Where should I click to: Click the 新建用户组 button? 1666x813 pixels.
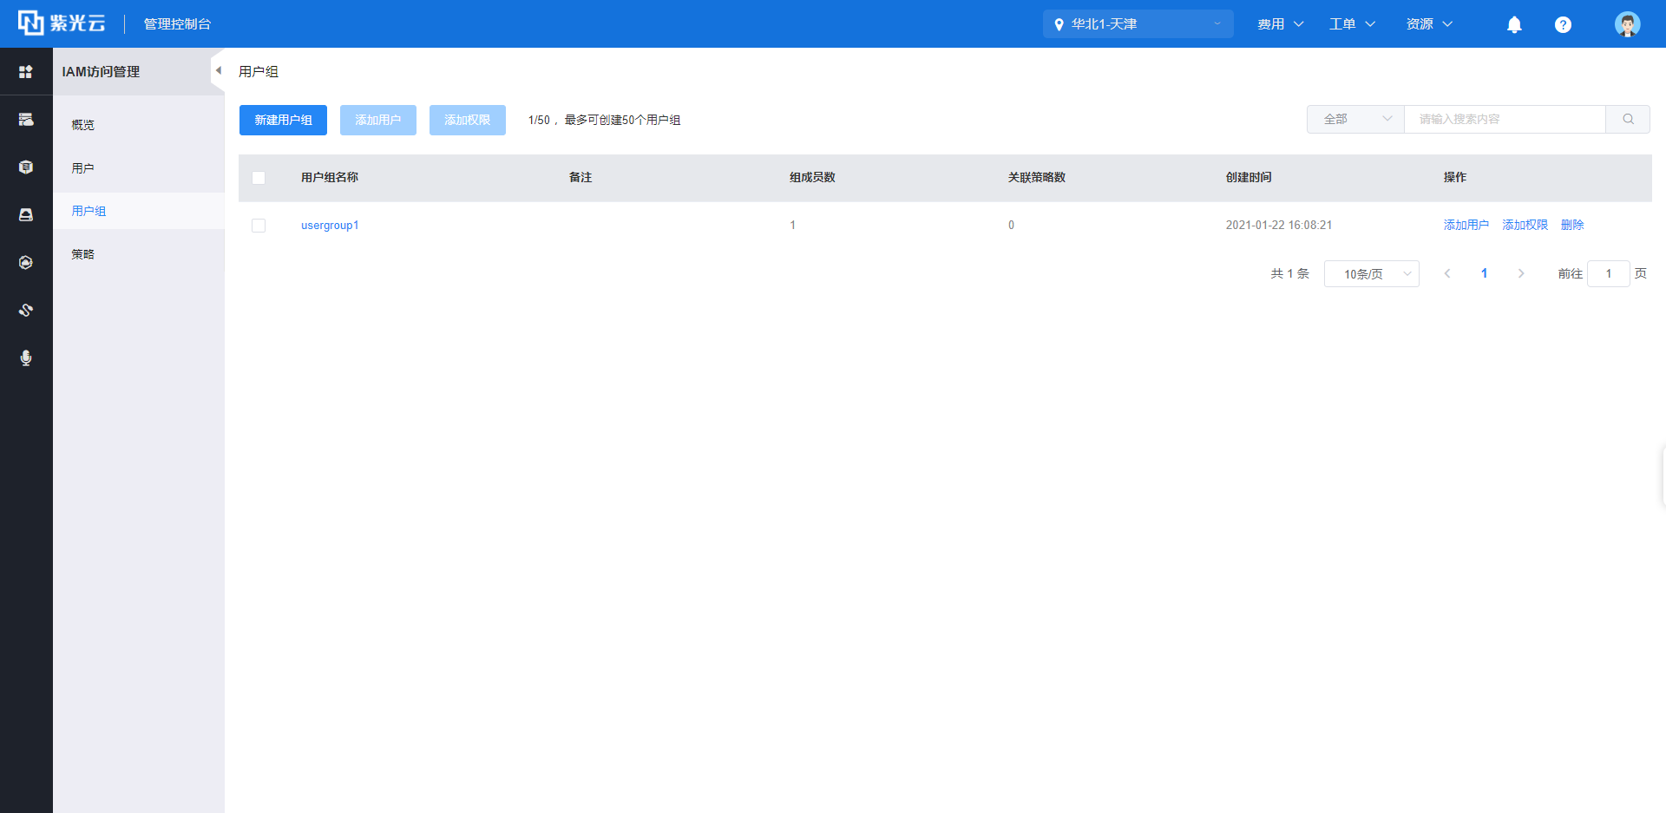[x=283, y=121]
